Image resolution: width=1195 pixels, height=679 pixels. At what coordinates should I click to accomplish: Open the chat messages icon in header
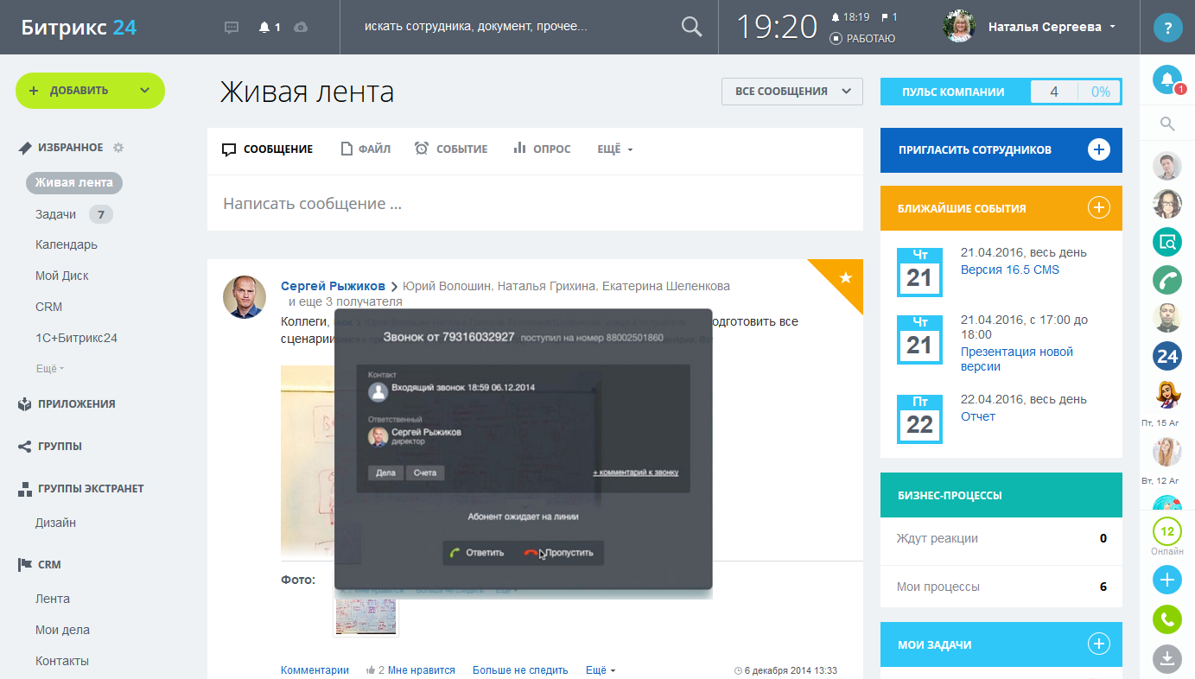(232, 28)
